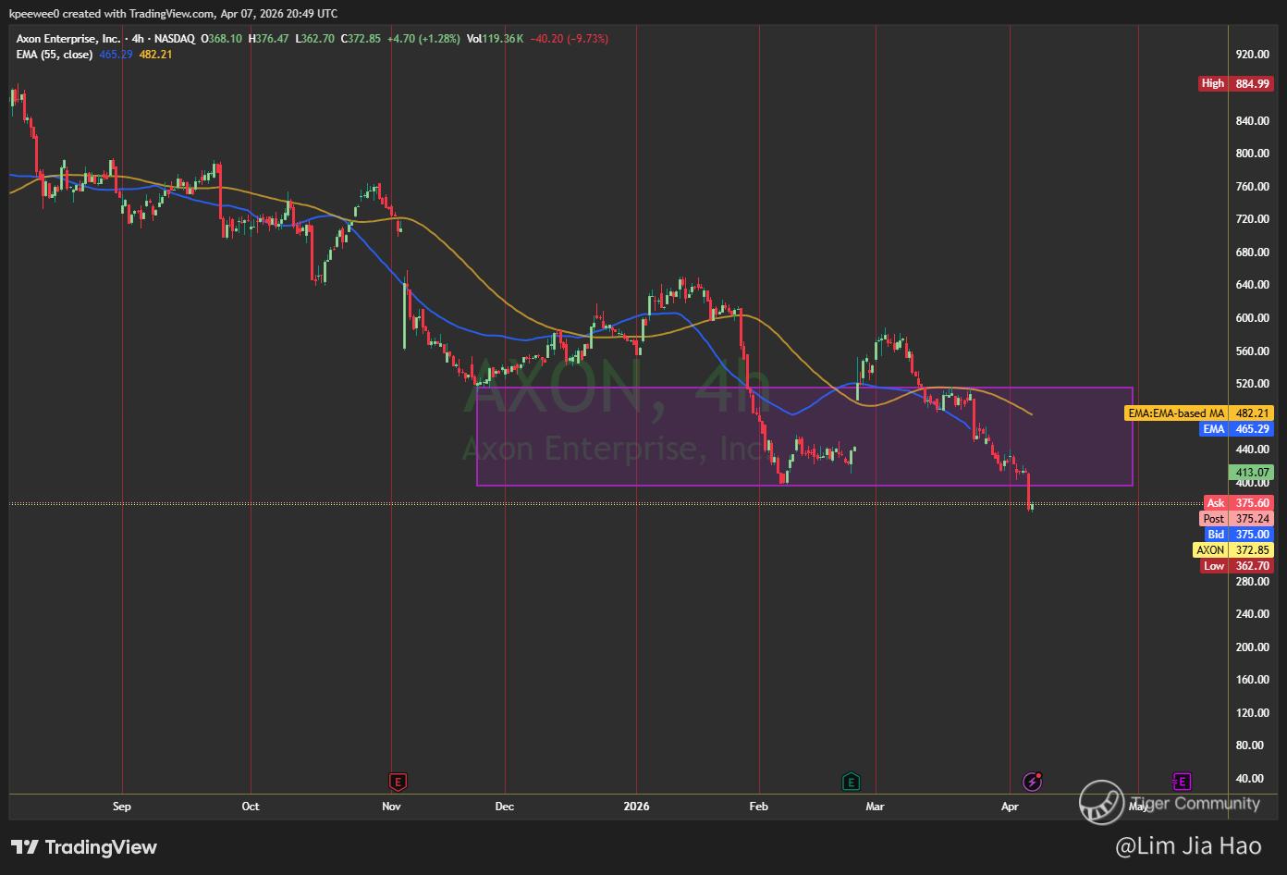Screen dimensions: 1287x875
Task: Click the open price O368.10
Action: [221, 39]
